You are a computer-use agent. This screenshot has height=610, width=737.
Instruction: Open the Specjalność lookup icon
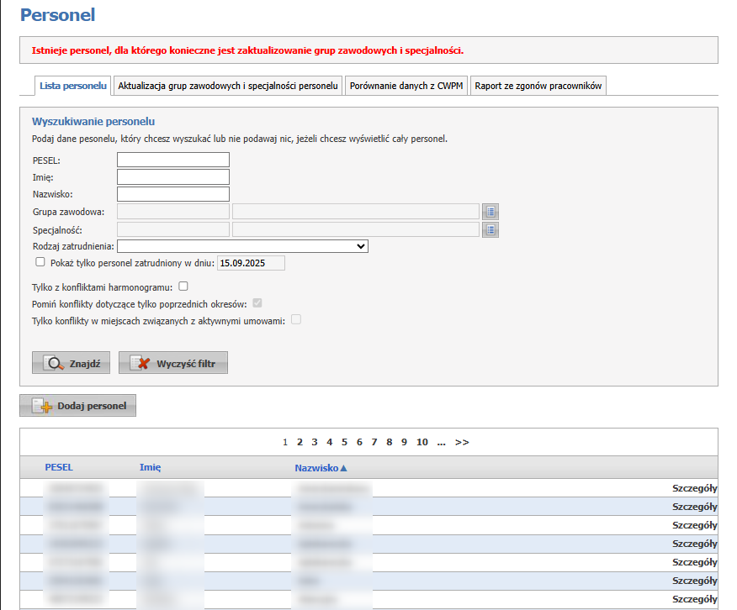[490, 229]
